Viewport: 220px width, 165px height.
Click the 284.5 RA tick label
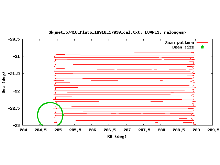tap(41, 130)
